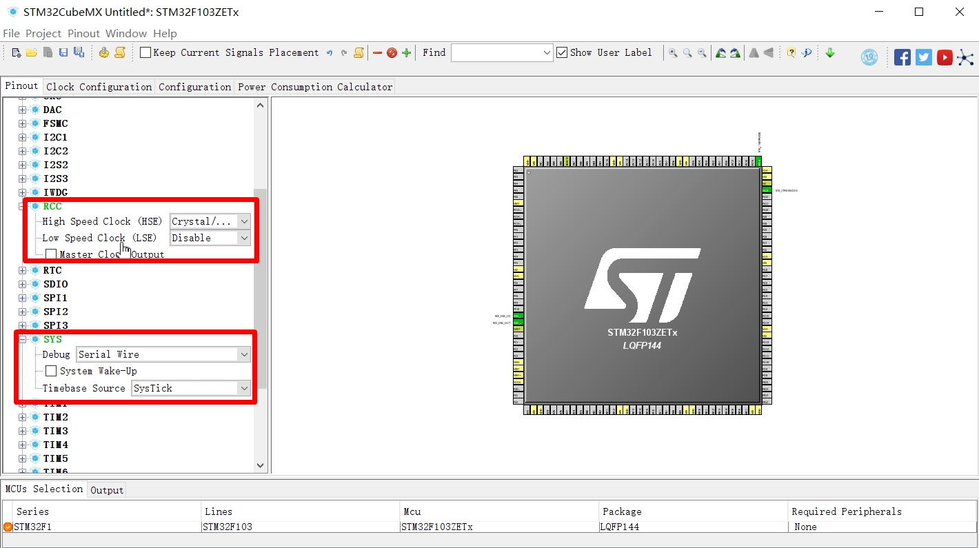The width and height of the screenshot is (979, 548).
Task: Click the best fit zoom icon
Action: coord(687,52)
